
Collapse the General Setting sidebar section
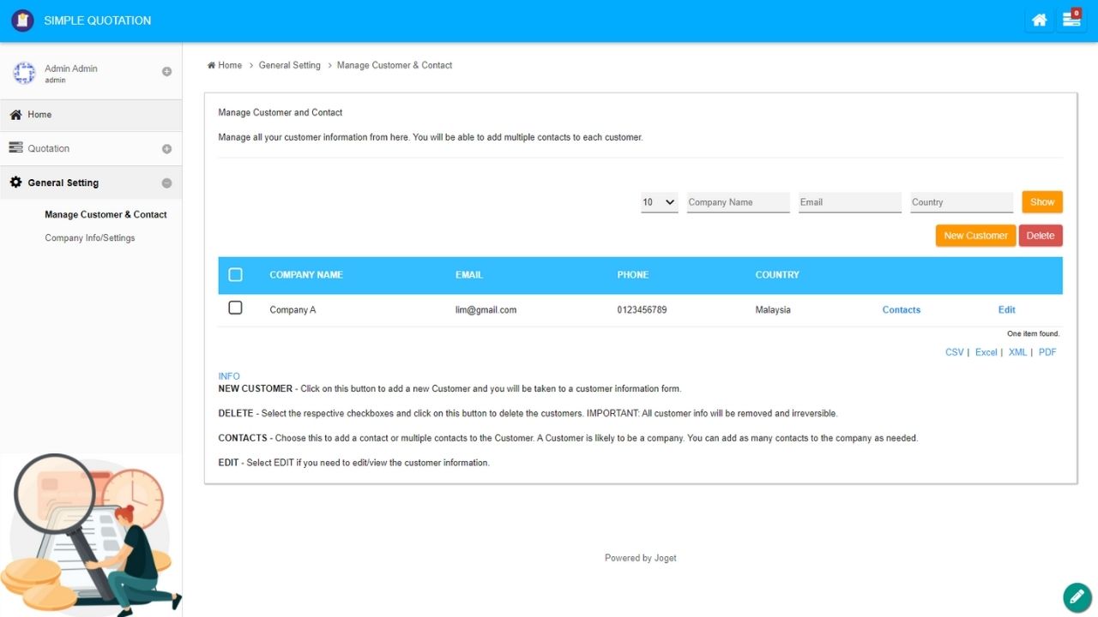[166, 183]
